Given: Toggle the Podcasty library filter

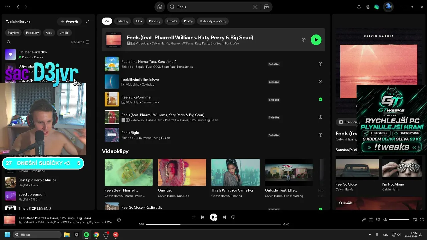Looking at the screenshot, I should pyautogui.click(x=32, y=33).
